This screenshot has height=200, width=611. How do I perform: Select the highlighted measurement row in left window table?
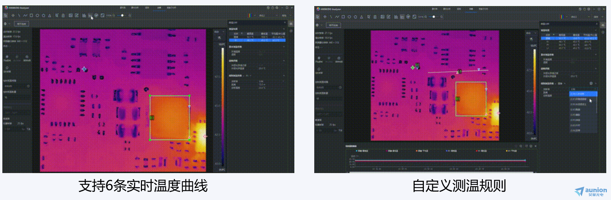point(257,40)
